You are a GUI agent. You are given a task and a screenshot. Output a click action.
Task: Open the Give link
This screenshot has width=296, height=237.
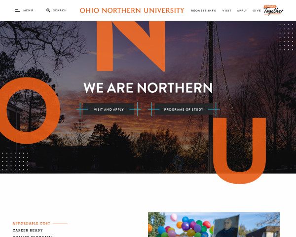tap(257, 10)
